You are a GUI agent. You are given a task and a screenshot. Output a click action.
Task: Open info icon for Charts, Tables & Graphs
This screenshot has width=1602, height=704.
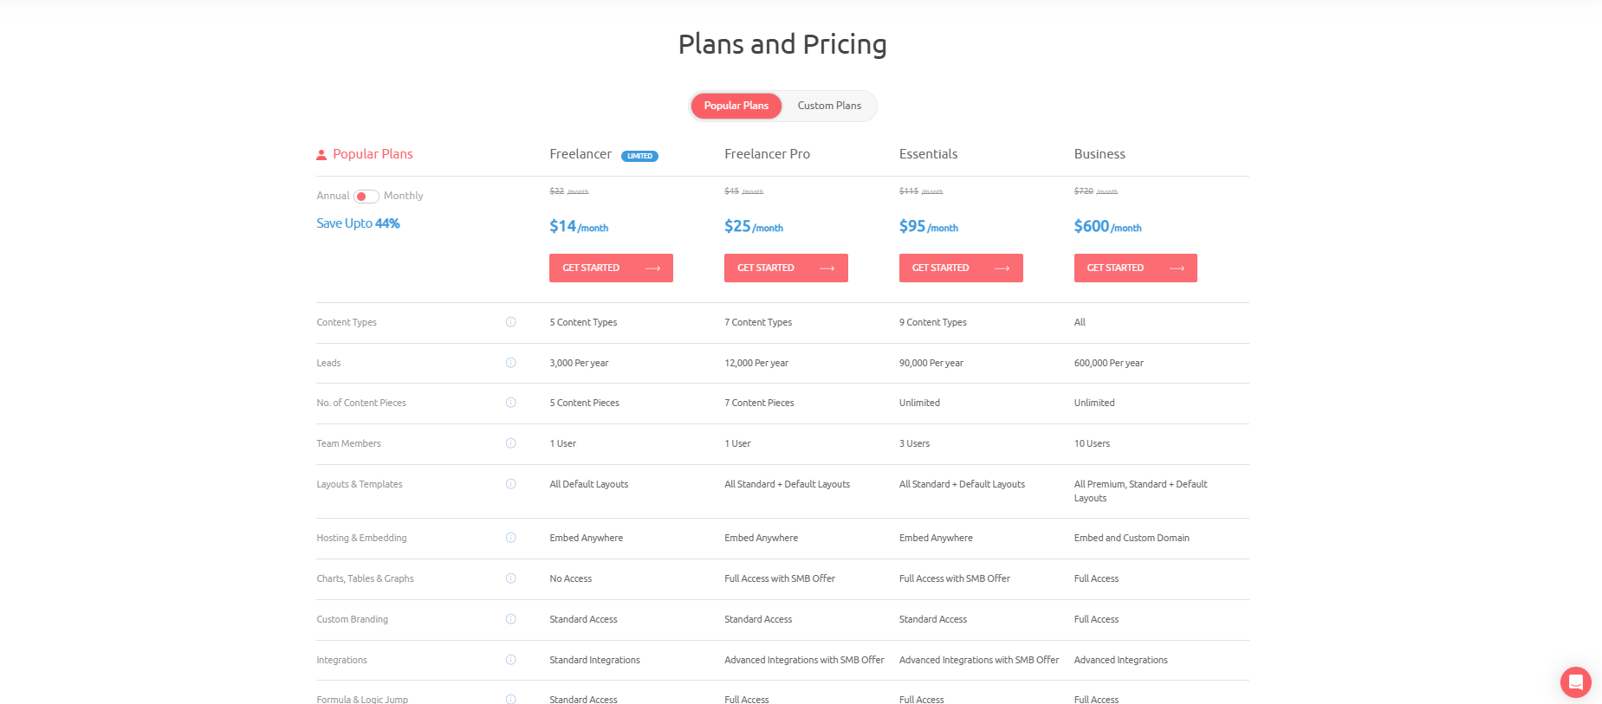click(x=511, y=578)
